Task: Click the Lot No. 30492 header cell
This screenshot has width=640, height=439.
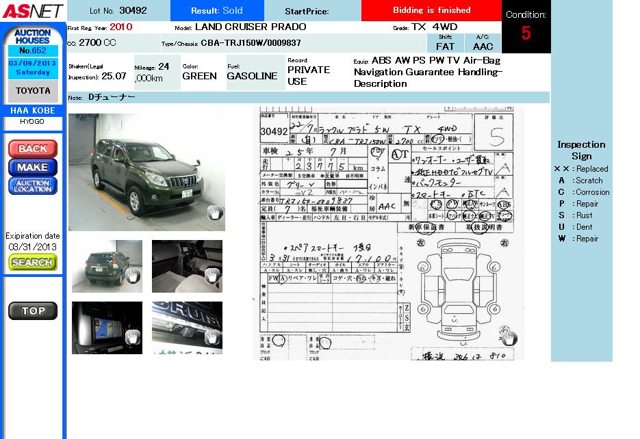Action: pos(118,11)
